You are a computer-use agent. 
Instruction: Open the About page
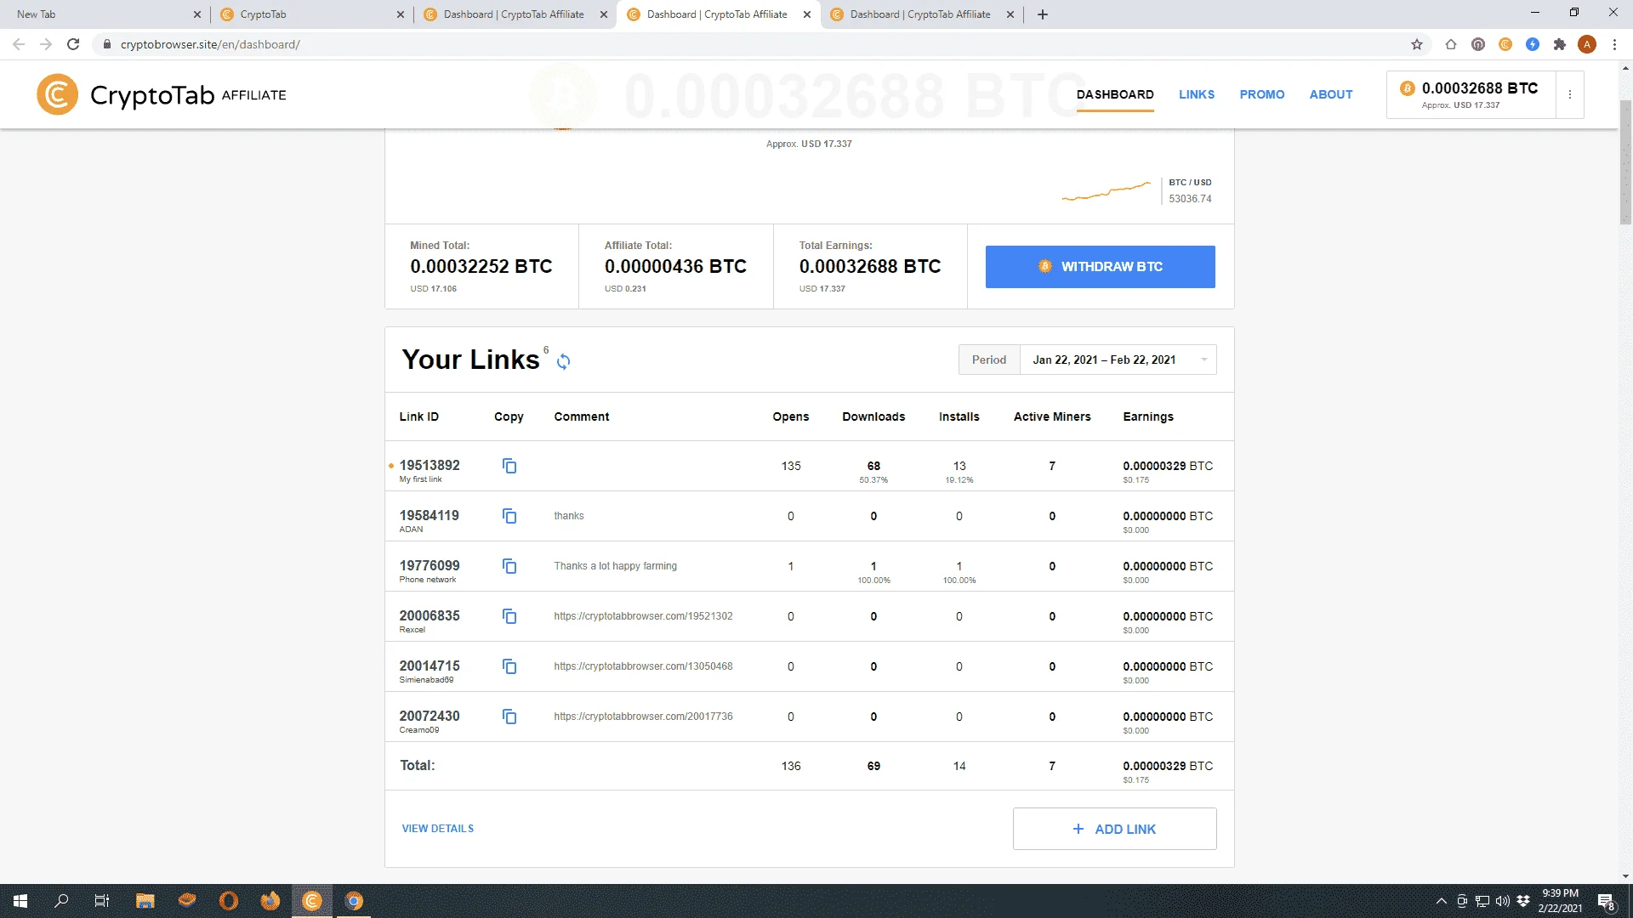pyautogui.click(x=1331, y=94)
